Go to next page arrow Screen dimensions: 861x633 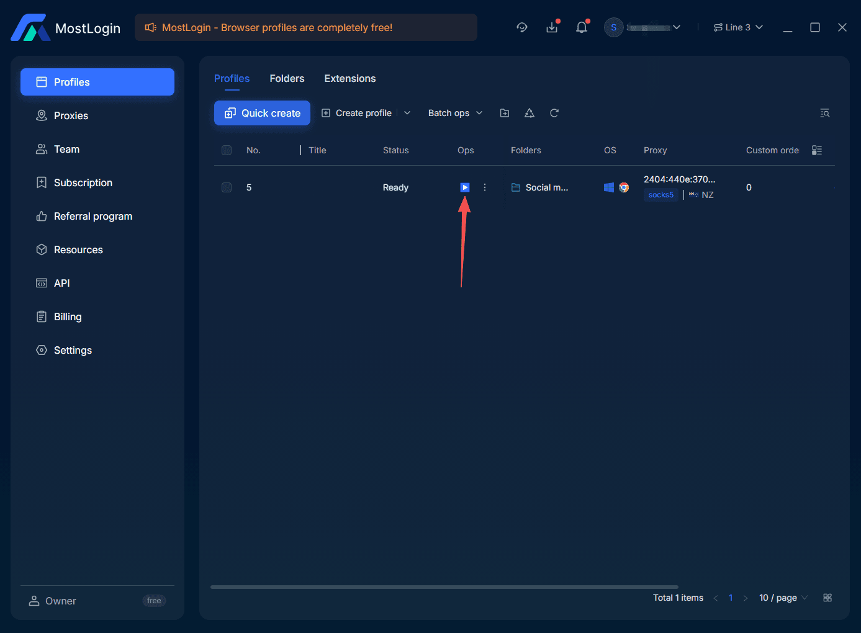click(746, 598)
